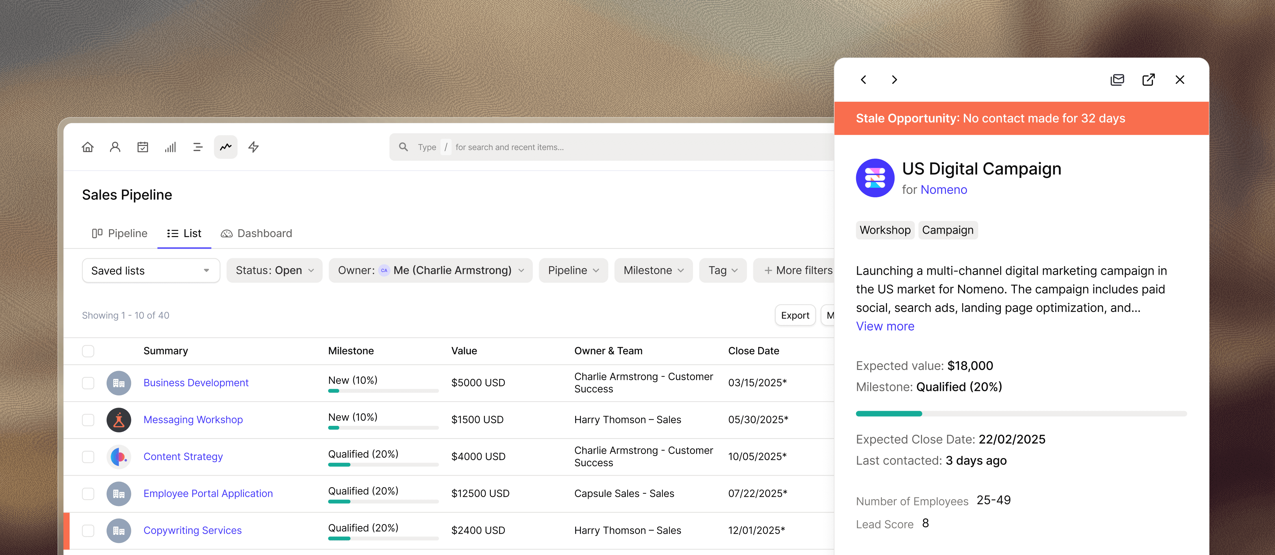The height and width of the screenshot is (555, 1275).
Task: Open opportunity in new window icon
Action: point(1148,79)
